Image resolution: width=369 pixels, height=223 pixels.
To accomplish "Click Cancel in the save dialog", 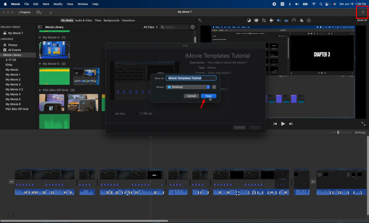I will click(191, 96).
